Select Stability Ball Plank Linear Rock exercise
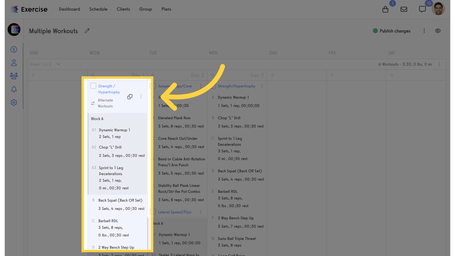455x256 pixels. click(179, 189)
